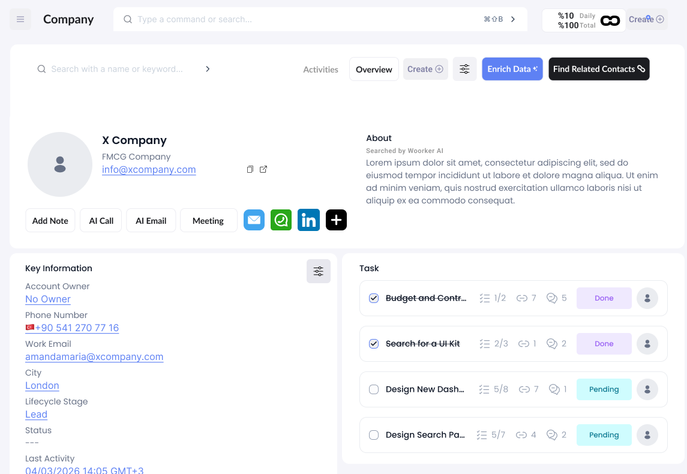Click the chevron arrow in command bar

tap(512, 19)
